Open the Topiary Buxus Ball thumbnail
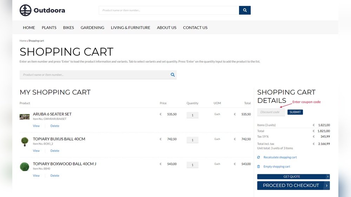Viewport: 351px width, 197px height. (25, 142)
